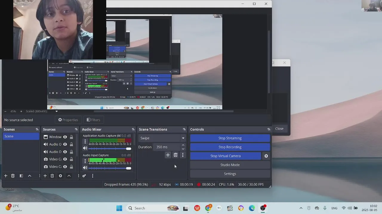Remove selected scene with Scenes trash icon

pyautogui.click(x=13, y=176)
